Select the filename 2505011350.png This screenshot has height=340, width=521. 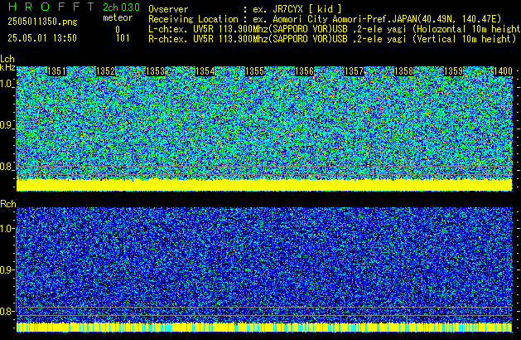(x=42, y=22)
